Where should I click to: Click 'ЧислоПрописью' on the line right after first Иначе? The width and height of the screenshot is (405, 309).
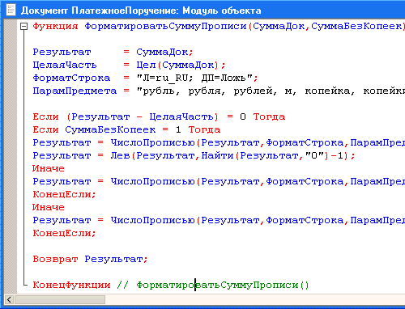pyautogui.click(x=152, y=181)
